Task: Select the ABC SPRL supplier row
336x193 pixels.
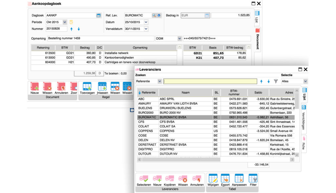Action: [216, 99]
